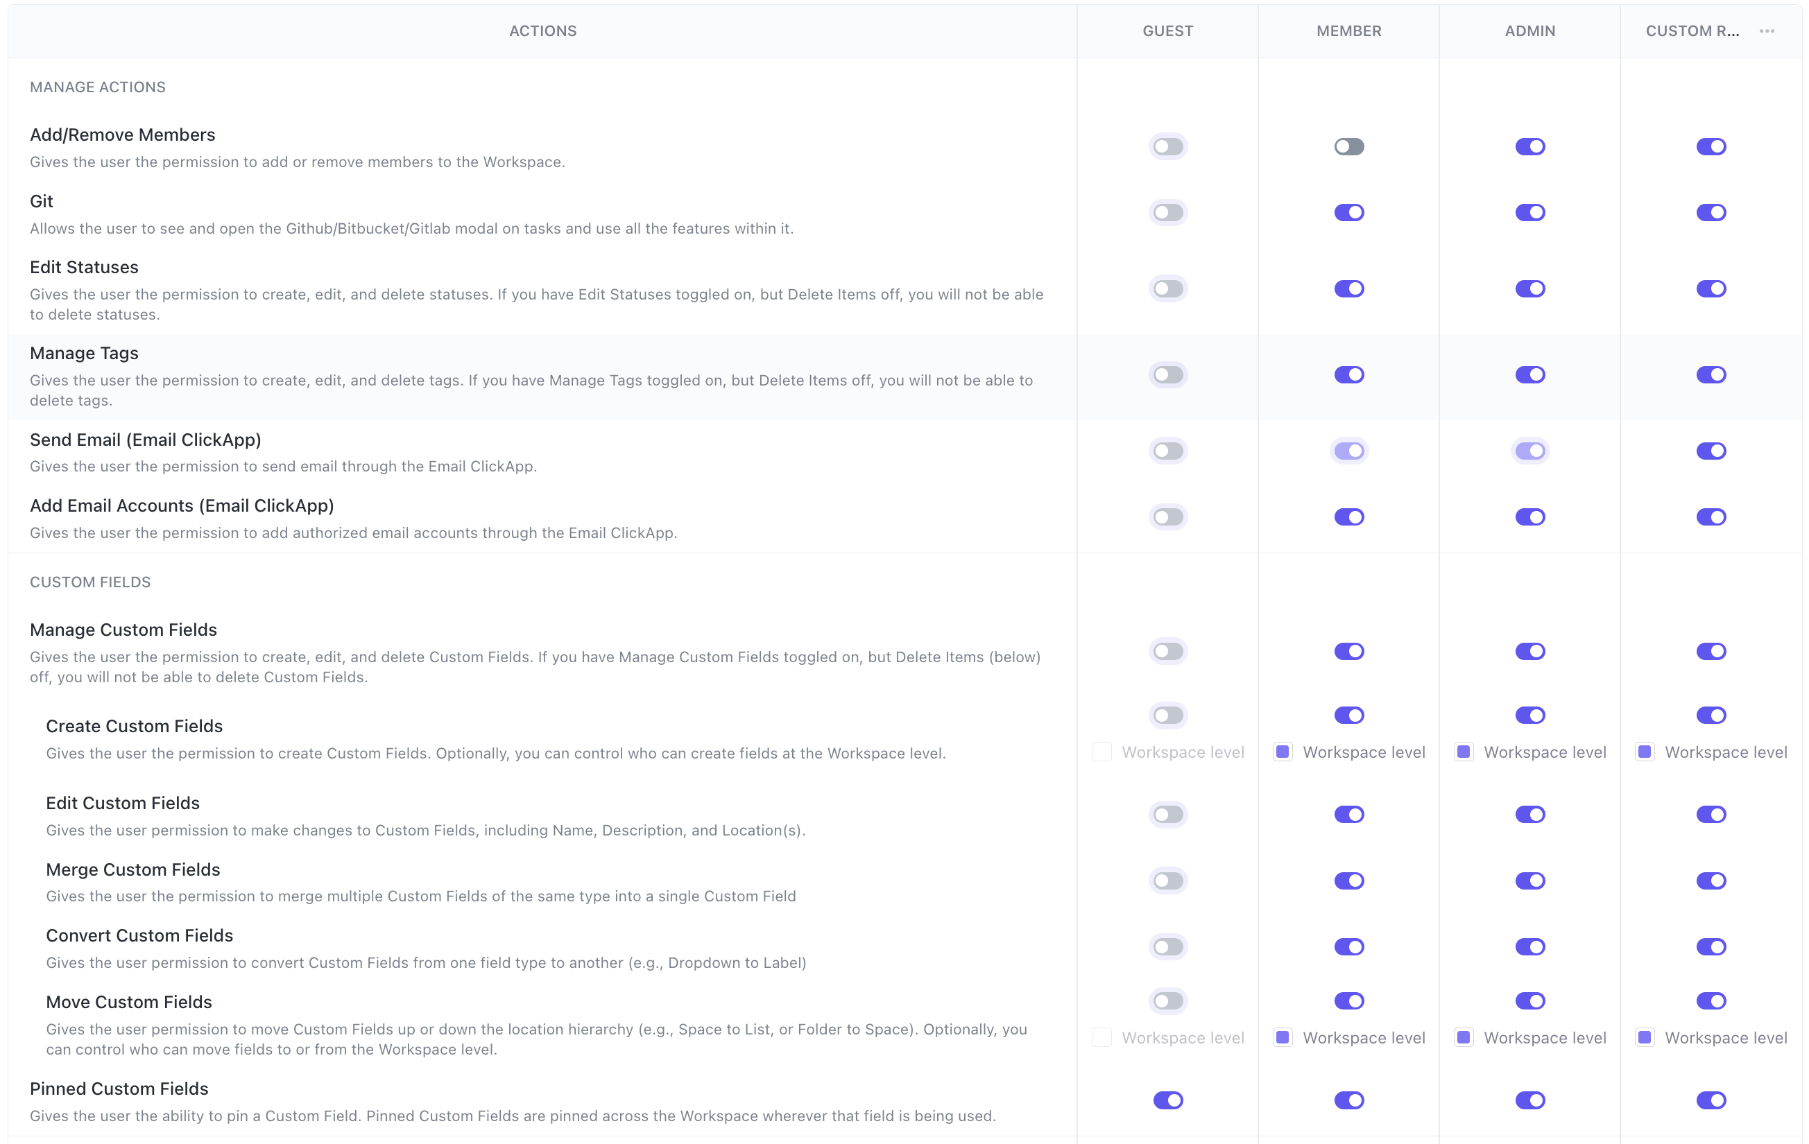The height and width of the screenshot is (1144, 1809).
Task: Toggle Move Custom Fields for Member role
Action: tap(1348, 1000)
